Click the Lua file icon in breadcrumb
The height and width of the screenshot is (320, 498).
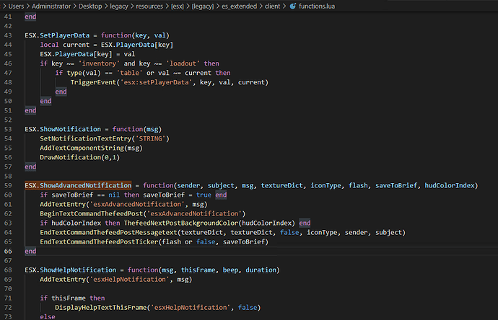pyautogui.click(x=293, y=6)
